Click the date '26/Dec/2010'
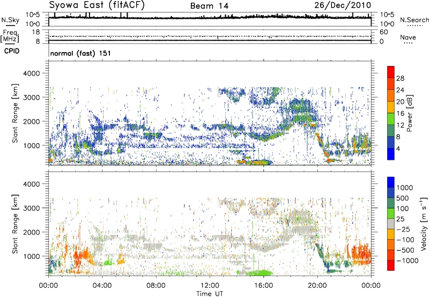The image size is (429, 297). click(343, 5)
